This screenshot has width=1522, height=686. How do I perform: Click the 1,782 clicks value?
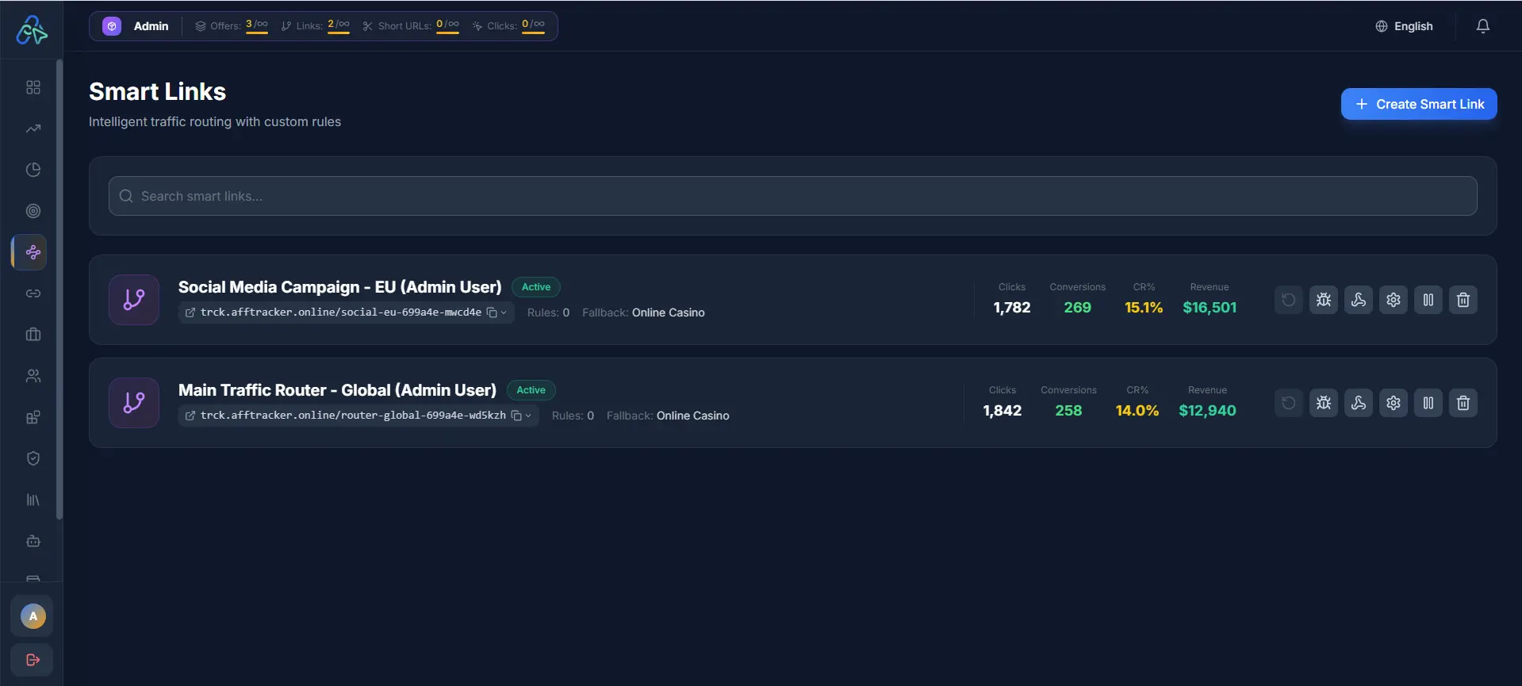click(x=1012, y=308)
